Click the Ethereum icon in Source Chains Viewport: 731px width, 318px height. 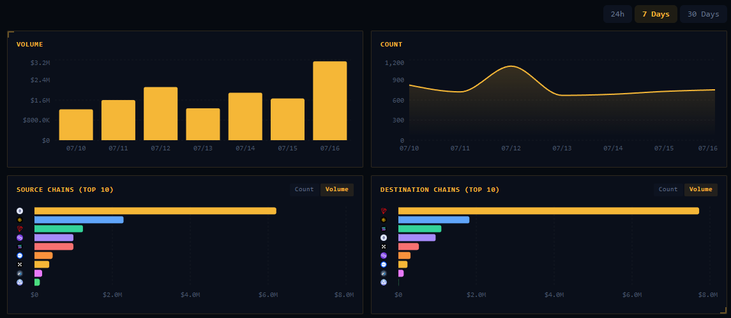tap(20, 211)
